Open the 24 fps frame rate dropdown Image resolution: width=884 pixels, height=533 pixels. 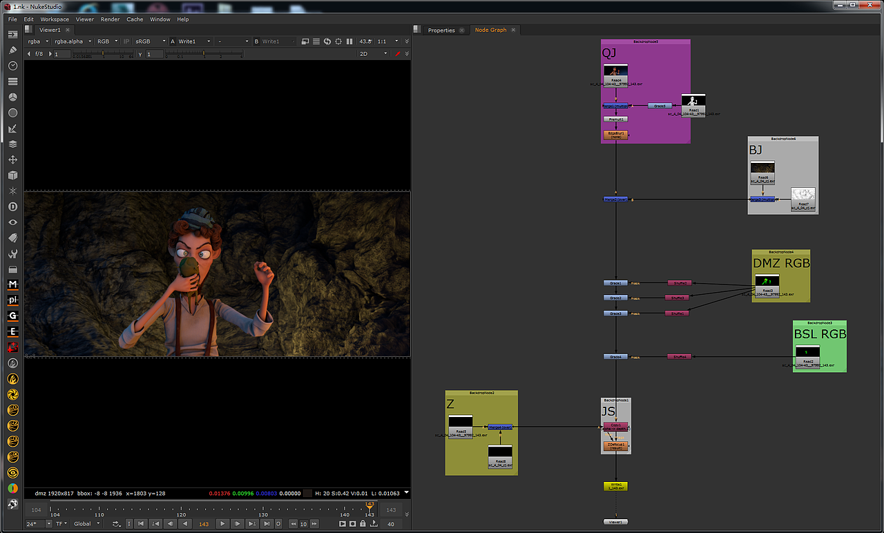(x=39, y=524)
